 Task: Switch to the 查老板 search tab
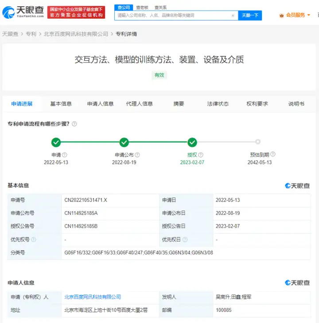point(142,8)
